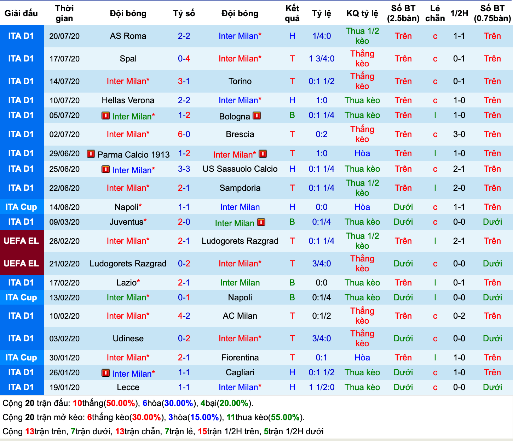The width and height of the screenshot is (513, 441).
Task: Click the odds value '0:2' in the Brescia row
Action: 322,134
